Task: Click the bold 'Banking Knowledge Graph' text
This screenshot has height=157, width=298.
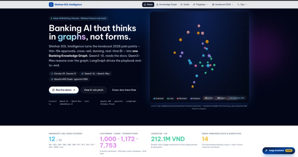Action: click(68, 56)
